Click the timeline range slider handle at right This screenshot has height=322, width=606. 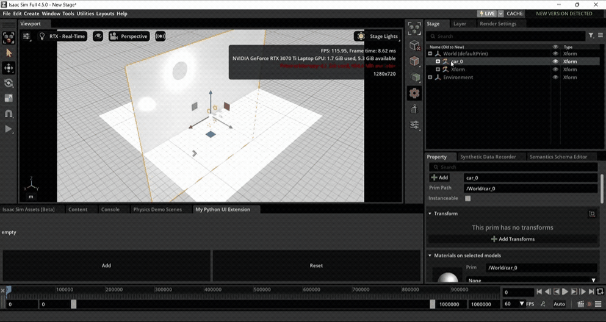433,304
